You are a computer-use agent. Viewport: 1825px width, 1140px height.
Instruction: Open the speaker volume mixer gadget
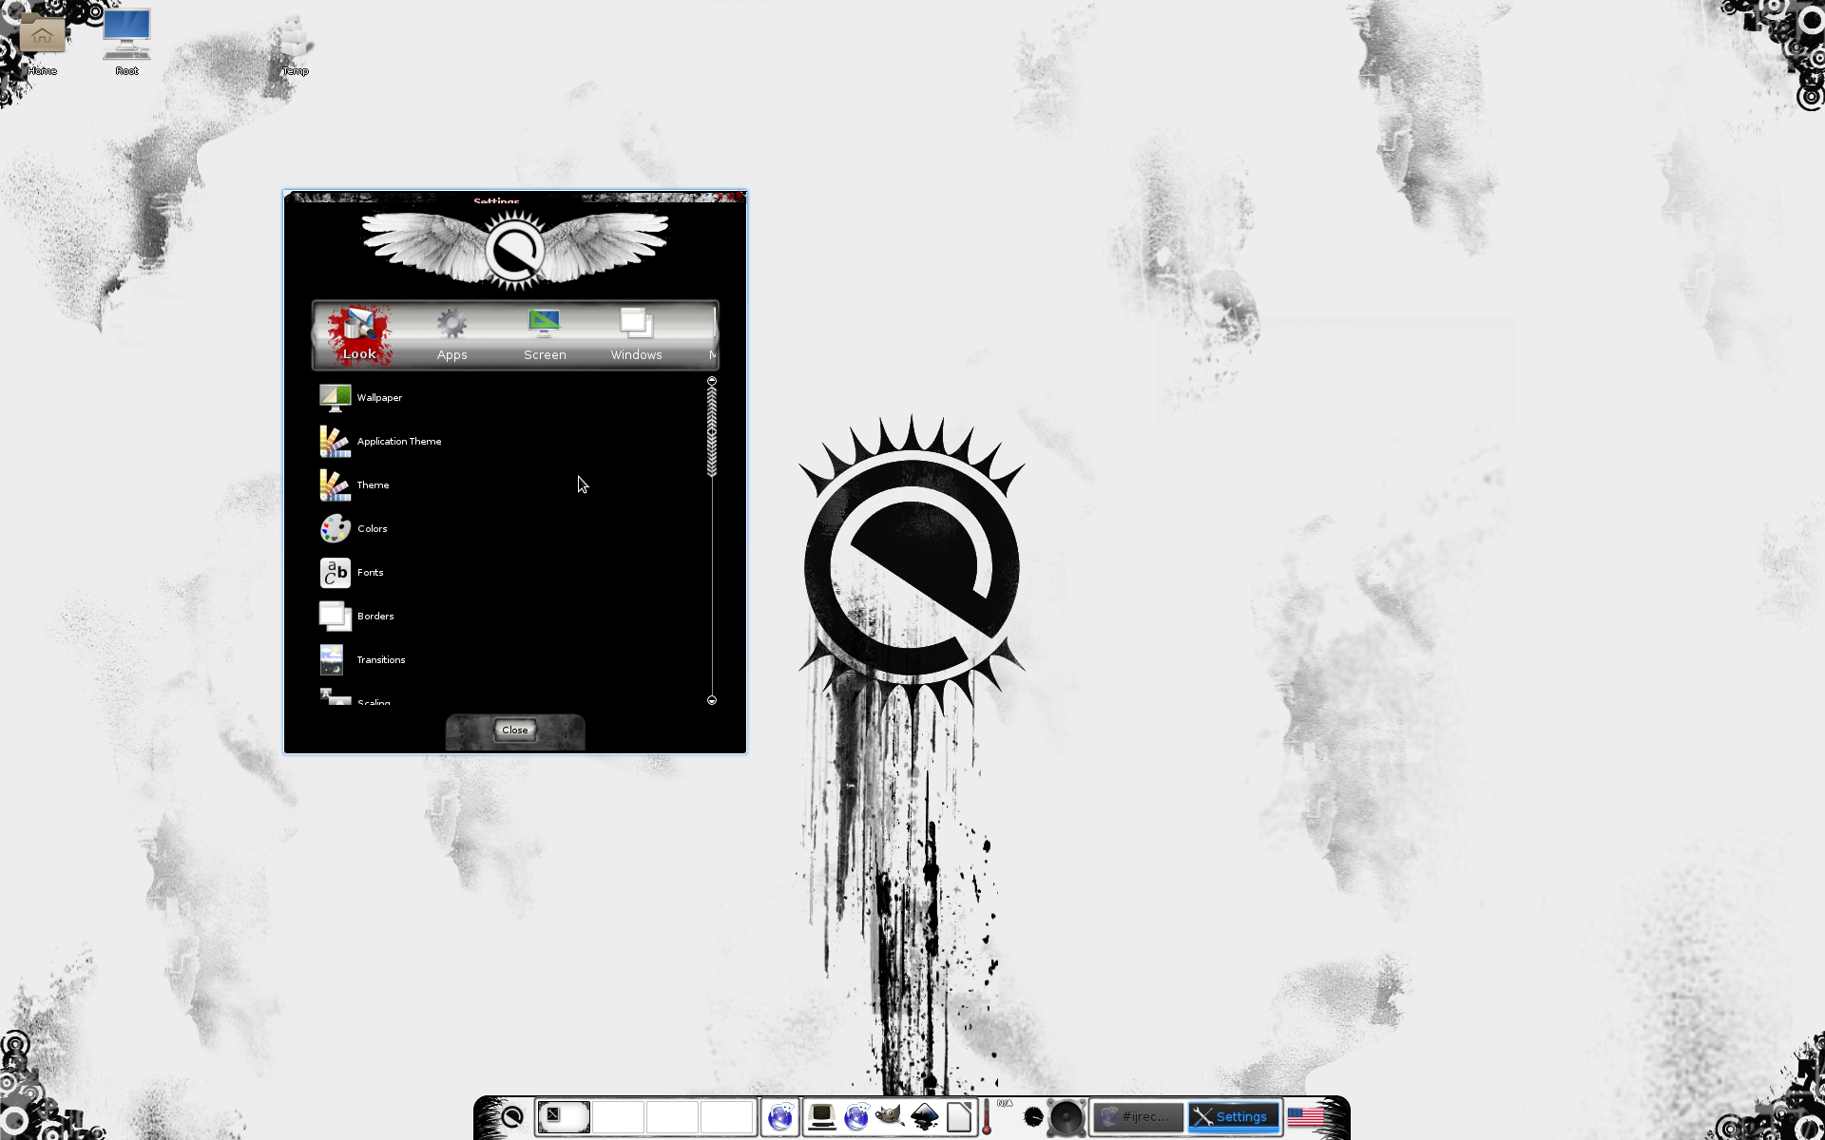[1066, 1117]
